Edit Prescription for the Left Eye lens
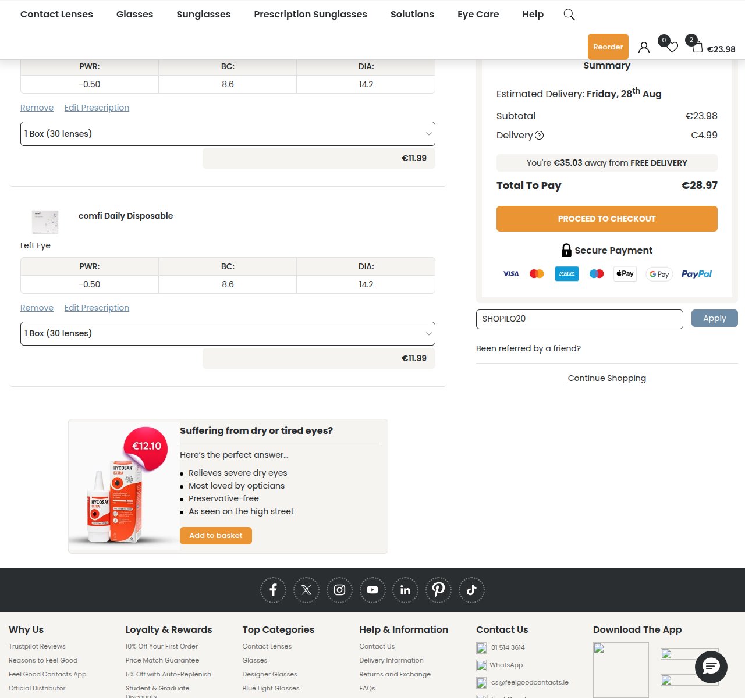This screenshot has height=698, width=745. click(x=97, y=308)
